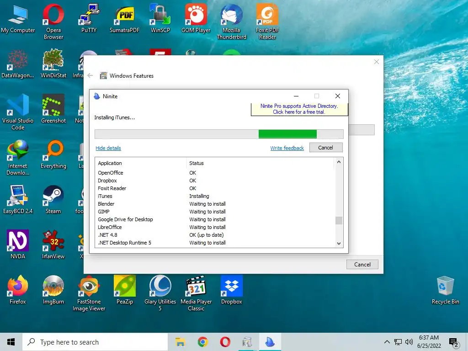Image resolution: width=468 pixels, height=351 pixels.
Task: Click scroll up arrow in Ninite app list
Action: pyautogui.click(x=339, y=162)
